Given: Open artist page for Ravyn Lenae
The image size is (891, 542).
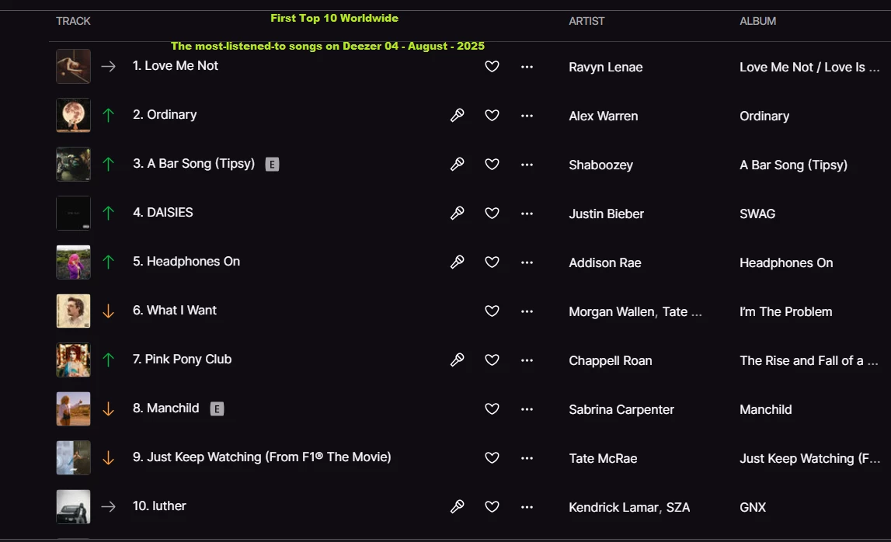Looking at the screenshot, I should [x=605, y=68].
